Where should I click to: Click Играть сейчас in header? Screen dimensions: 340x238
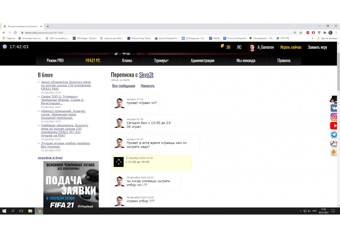(x=291, y=47)
